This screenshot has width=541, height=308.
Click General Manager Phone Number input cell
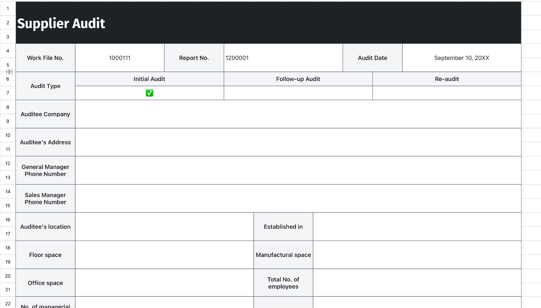tap(298, 170)
